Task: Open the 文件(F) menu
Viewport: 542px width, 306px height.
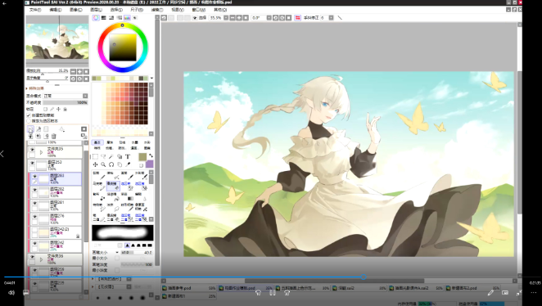Action: tap(35, 10)
